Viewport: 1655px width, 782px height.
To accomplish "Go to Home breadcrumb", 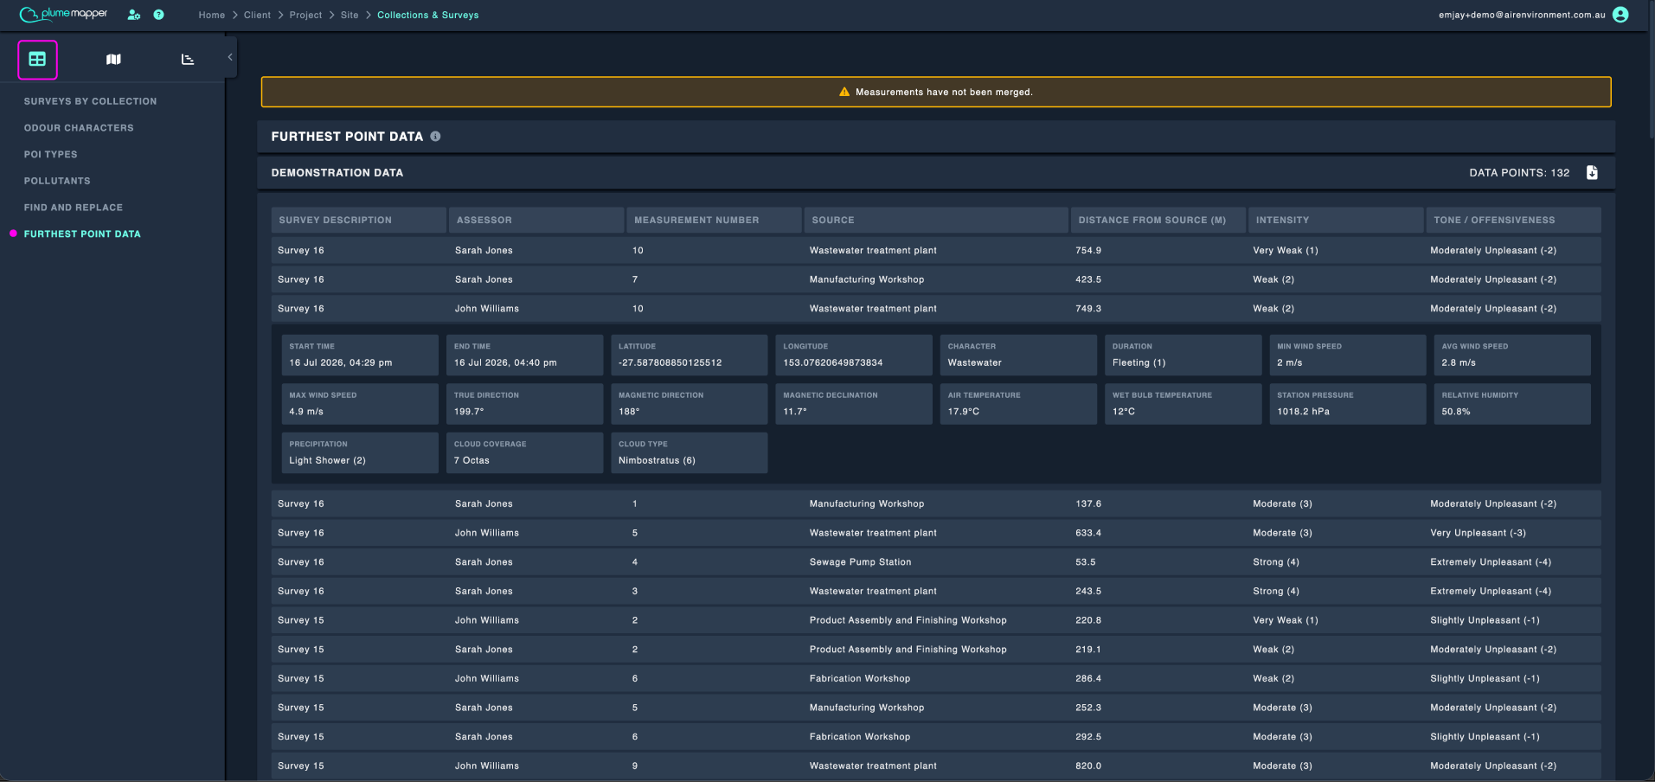I will (x=212, y=15).
